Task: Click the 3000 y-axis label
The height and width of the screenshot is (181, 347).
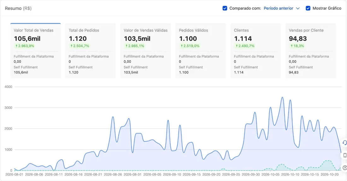Action: pos(9,108)
